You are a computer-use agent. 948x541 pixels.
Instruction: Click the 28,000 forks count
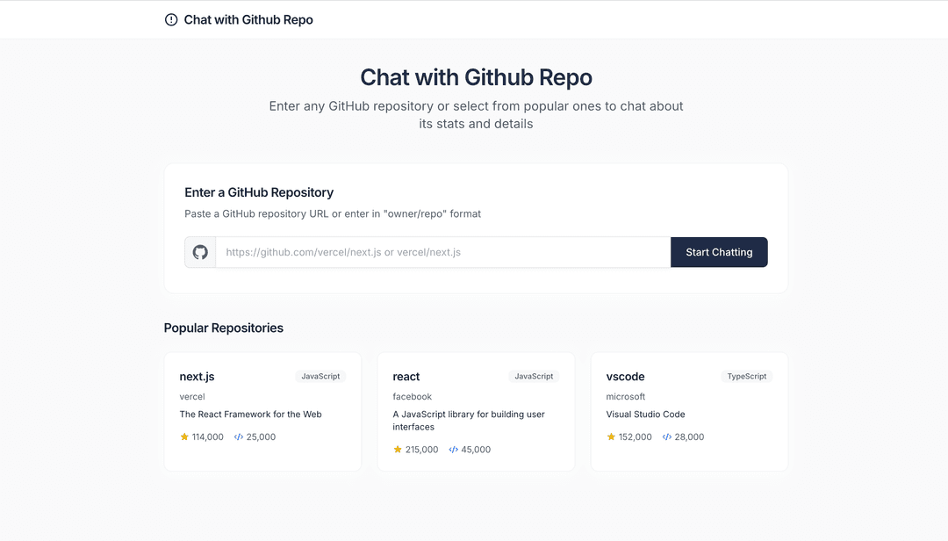tap(689, 436)
